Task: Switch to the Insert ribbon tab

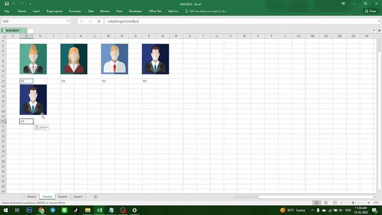Action: click(x=36, y=11)
